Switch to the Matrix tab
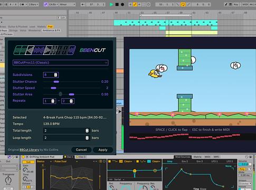The width and height of the screenshot is (256, 190). (x=197, y=157)
